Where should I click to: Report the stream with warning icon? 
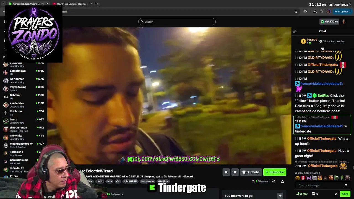[282, 181]
